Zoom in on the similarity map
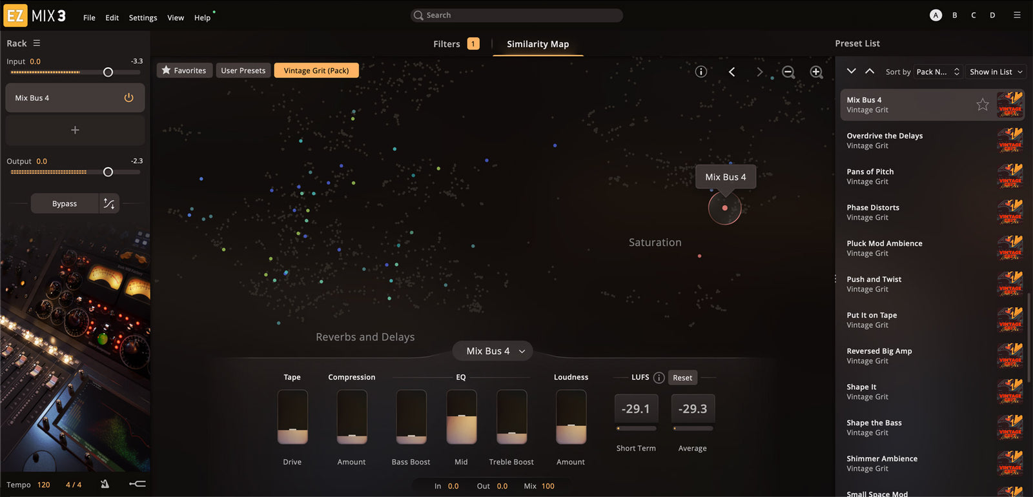This screenshot has height=497, width=1033. pyautogui.click(x=816, y=72)
